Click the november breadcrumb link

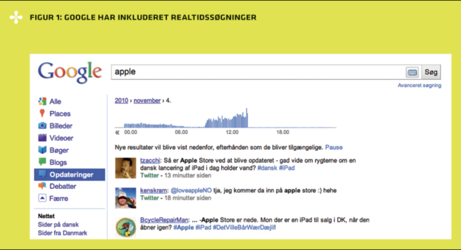147,101
